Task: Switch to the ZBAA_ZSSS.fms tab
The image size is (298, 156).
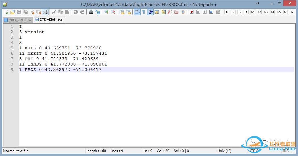Action: tap(18, 20)
